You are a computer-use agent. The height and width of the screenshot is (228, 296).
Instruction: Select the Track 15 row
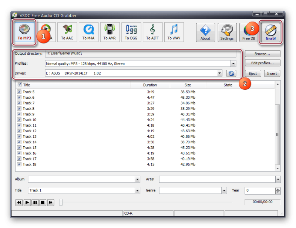click(x=145, y=147)
